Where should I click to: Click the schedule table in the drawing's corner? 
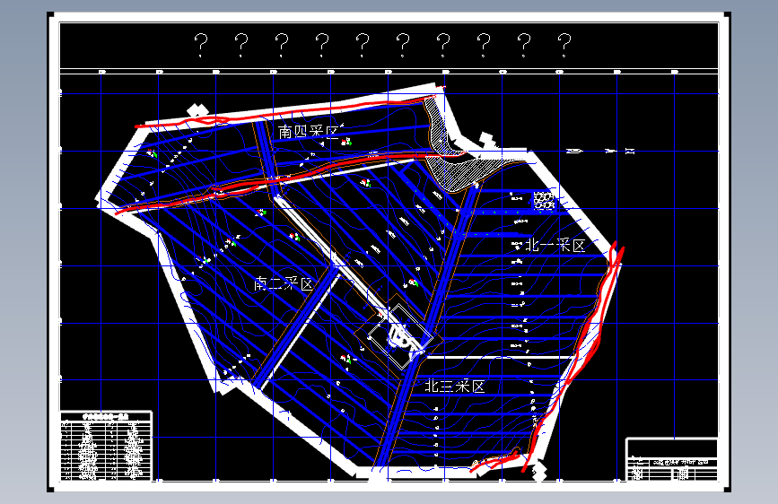pos(106,446)
